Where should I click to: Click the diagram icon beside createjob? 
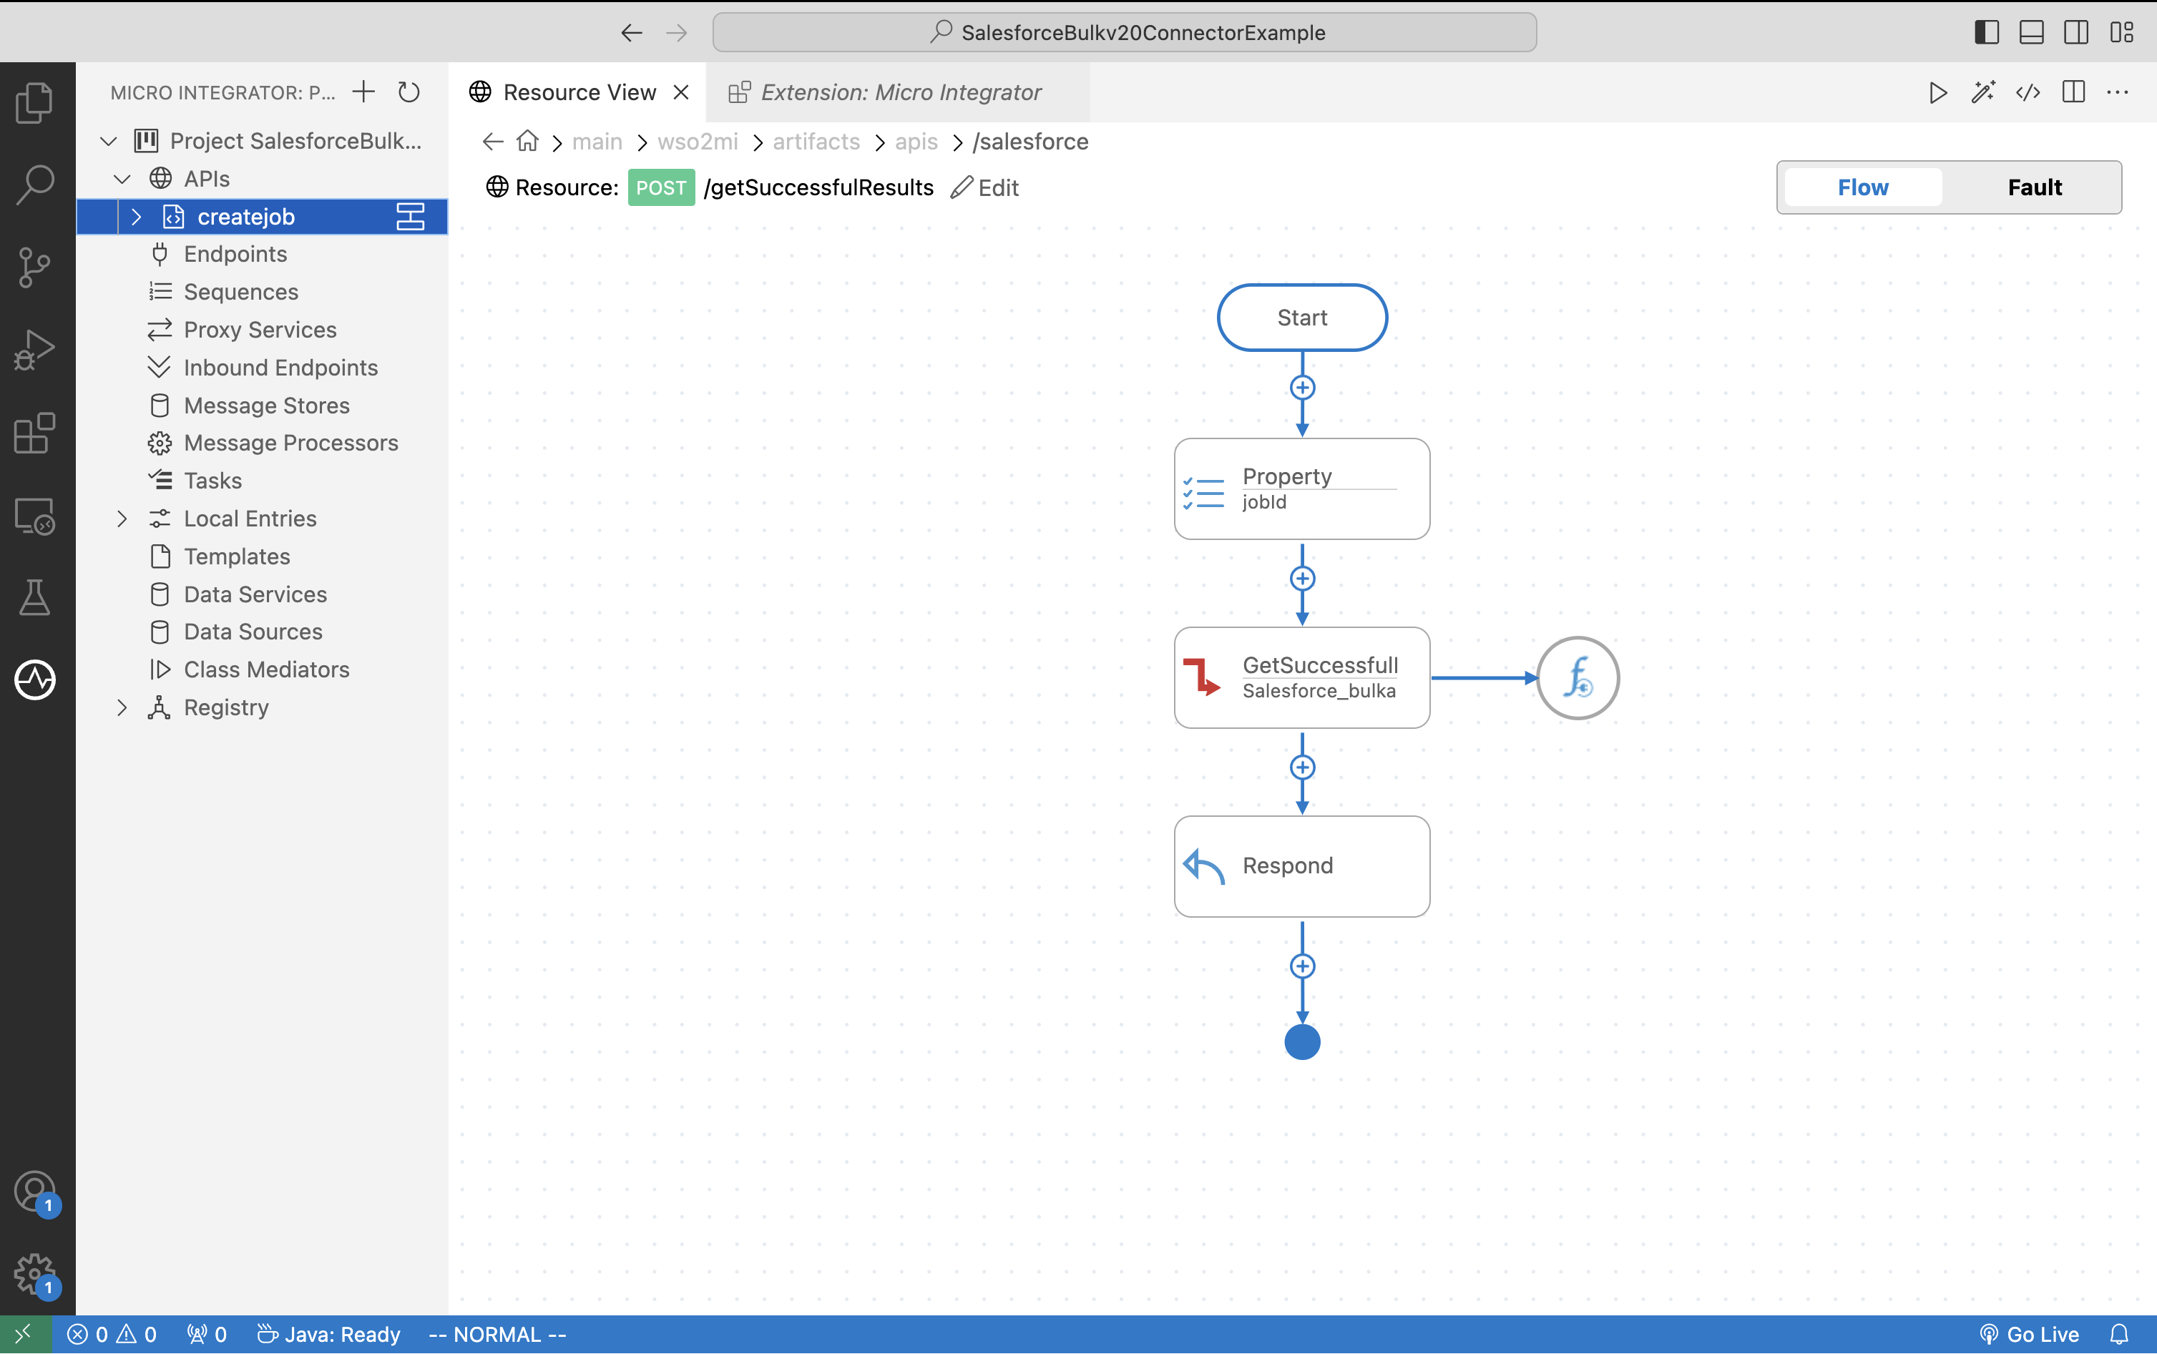(410, 217)
